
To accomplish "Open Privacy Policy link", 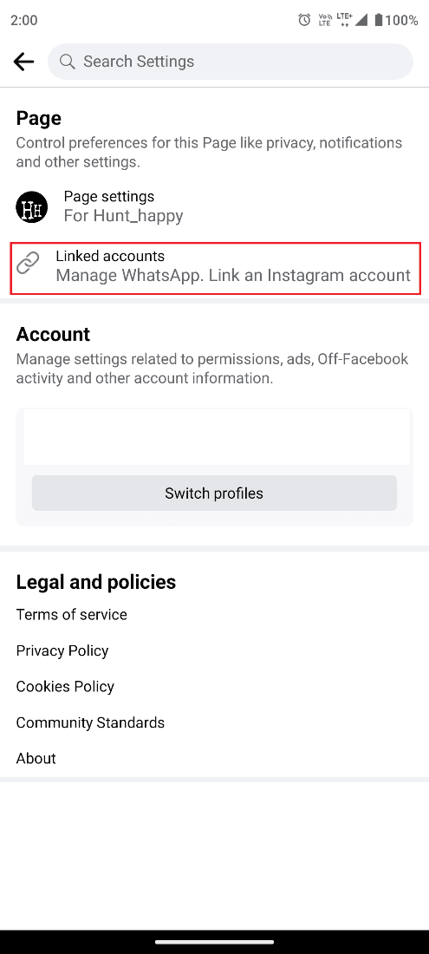I will click(x=62, y=650).
